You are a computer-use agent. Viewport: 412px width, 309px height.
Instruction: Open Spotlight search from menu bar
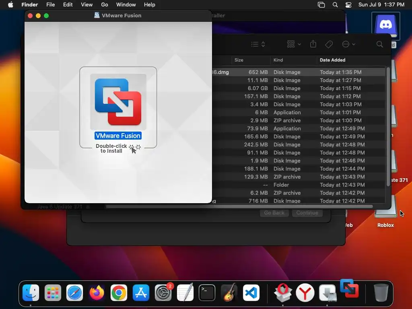[x=335, y=5]
